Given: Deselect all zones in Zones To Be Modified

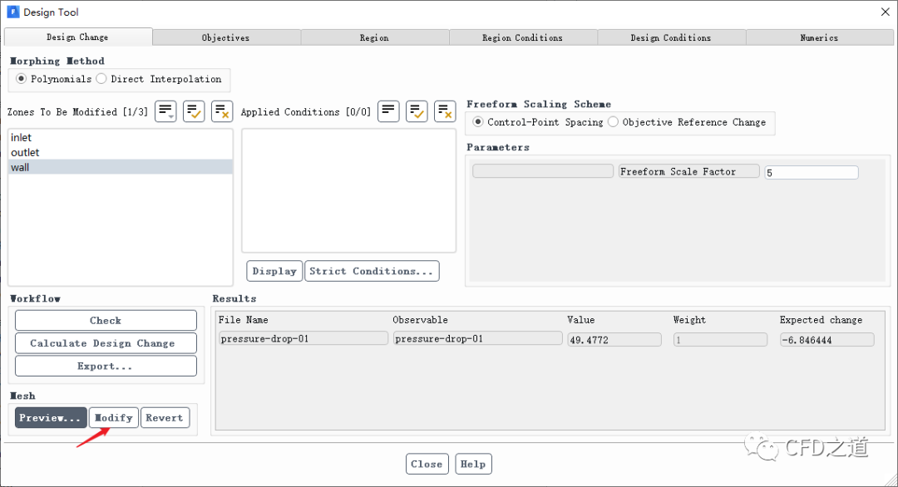Looking at the screenshot, I should (222, 111).
